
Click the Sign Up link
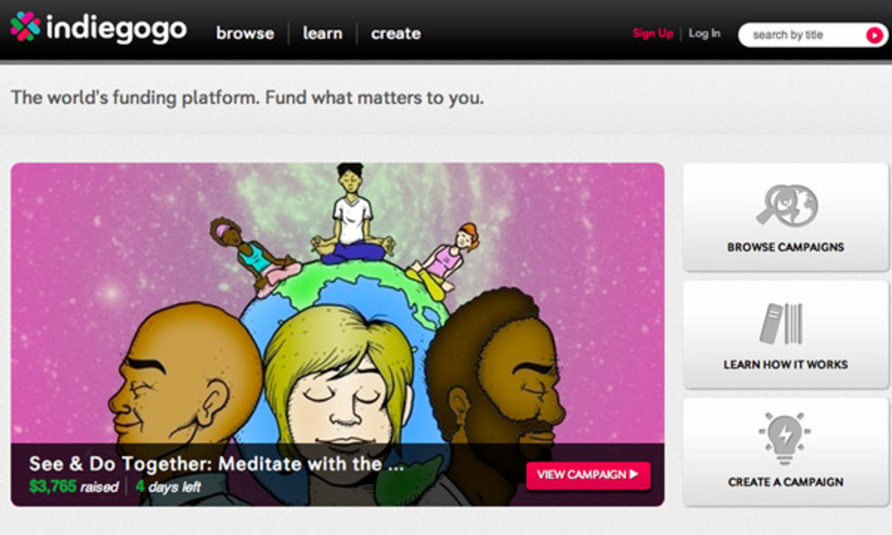[652, 34]
